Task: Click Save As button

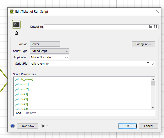Action: click(x=27, y=126)
